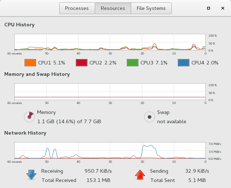Select the Resources tab
231x188 pixels.
point(113,8)
